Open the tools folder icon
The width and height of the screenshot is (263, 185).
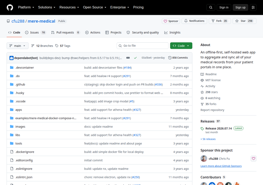pyautogui.click(x=12, y=143)
